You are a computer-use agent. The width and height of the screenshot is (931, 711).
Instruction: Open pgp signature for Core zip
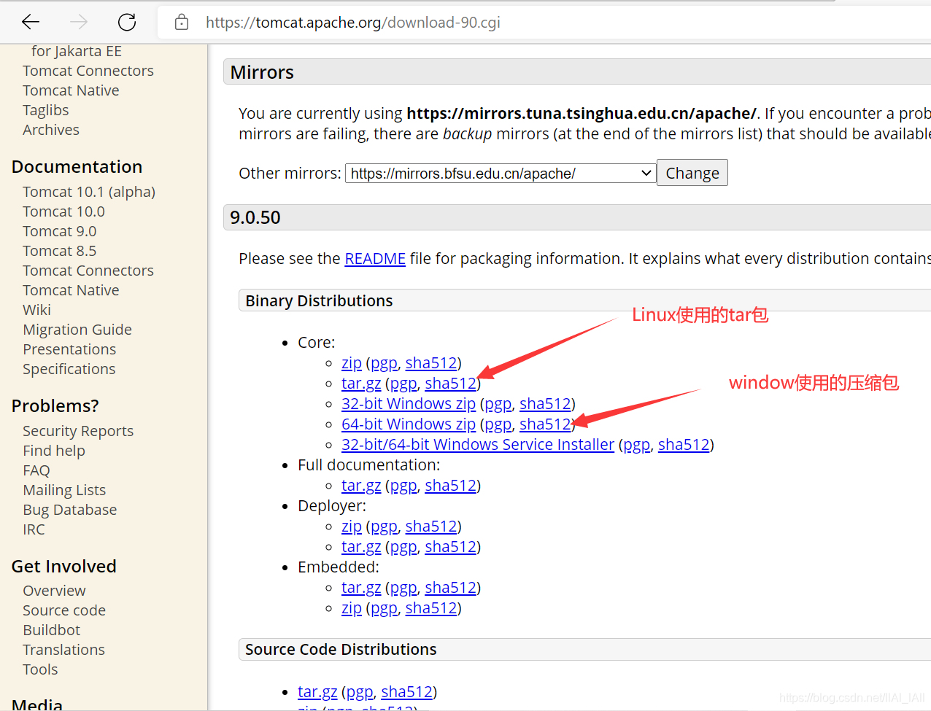(x=384, y=362)
